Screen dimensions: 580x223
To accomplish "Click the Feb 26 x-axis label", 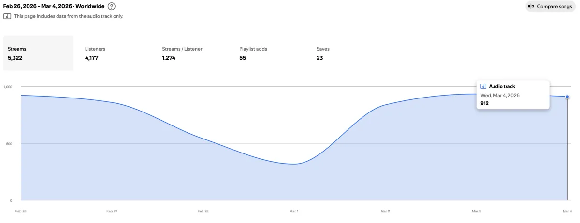I will pyautogui.click(x=21, y=211).
